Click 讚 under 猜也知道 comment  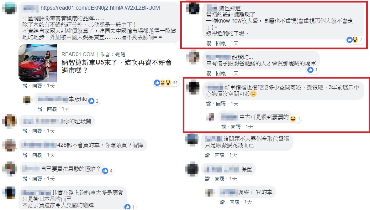tap(209, 43)
